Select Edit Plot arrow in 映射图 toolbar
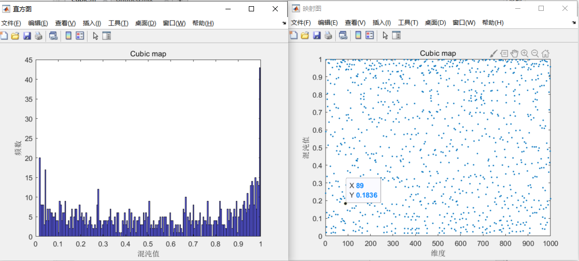Screen dimensions: 579x261 [x=385, y=35]
